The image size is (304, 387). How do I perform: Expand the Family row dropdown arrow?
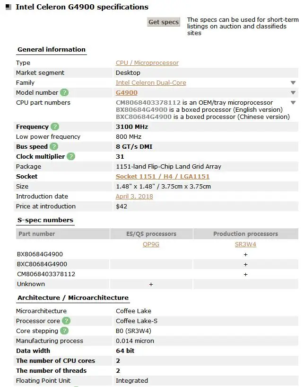tap(293, 83)
